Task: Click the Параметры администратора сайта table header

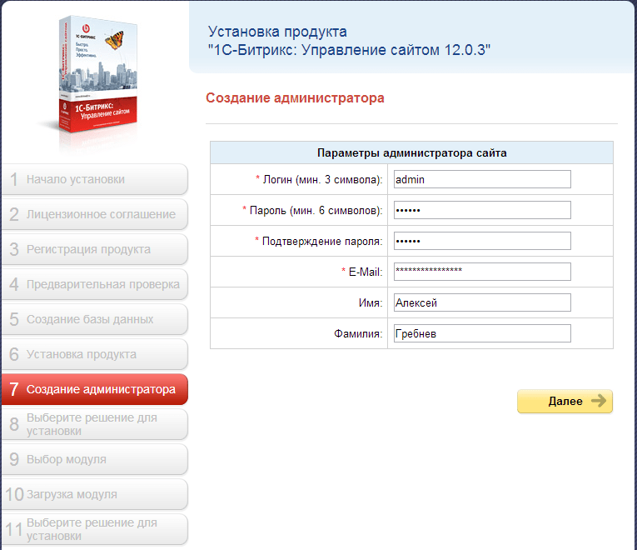Action: [411, 152]
